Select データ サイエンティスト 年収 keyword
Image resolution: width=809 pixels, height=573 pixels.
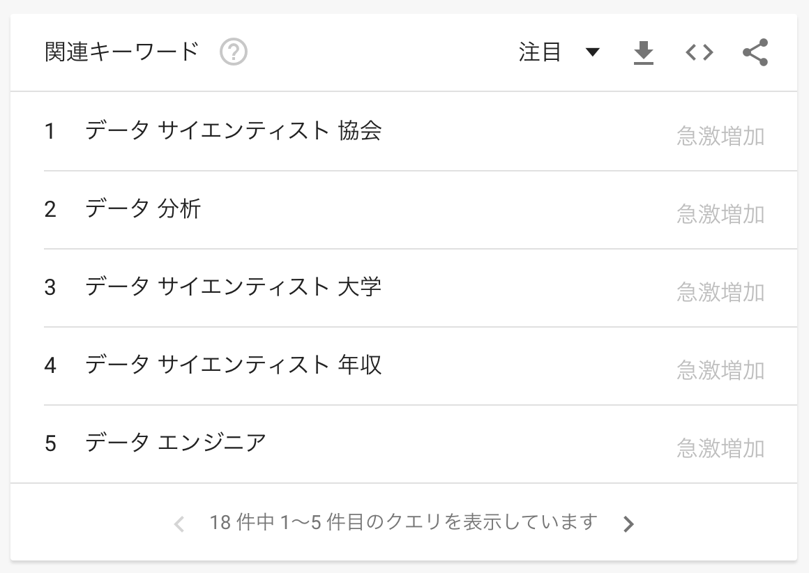pyautogui.click(x=233, y=365)
